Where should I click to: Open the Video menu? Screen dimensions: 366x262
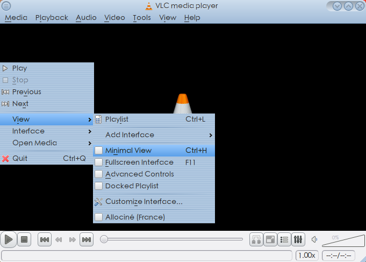114,18
